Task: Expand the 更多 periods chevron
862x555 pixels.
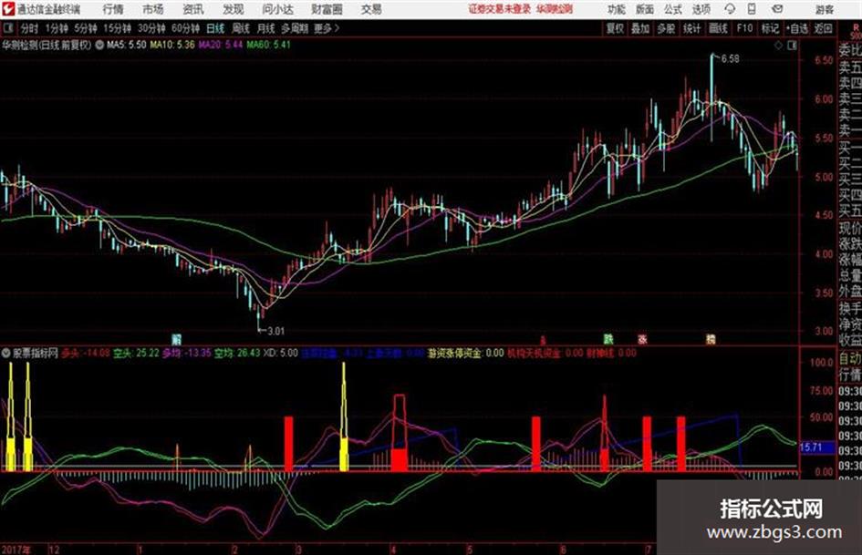Action: (327, 28)
